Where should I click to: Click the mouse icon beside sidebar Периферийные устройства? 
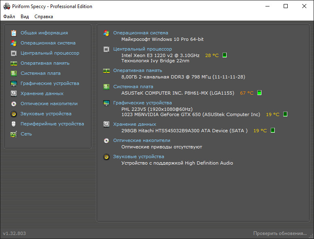click(x=14, y=124)
